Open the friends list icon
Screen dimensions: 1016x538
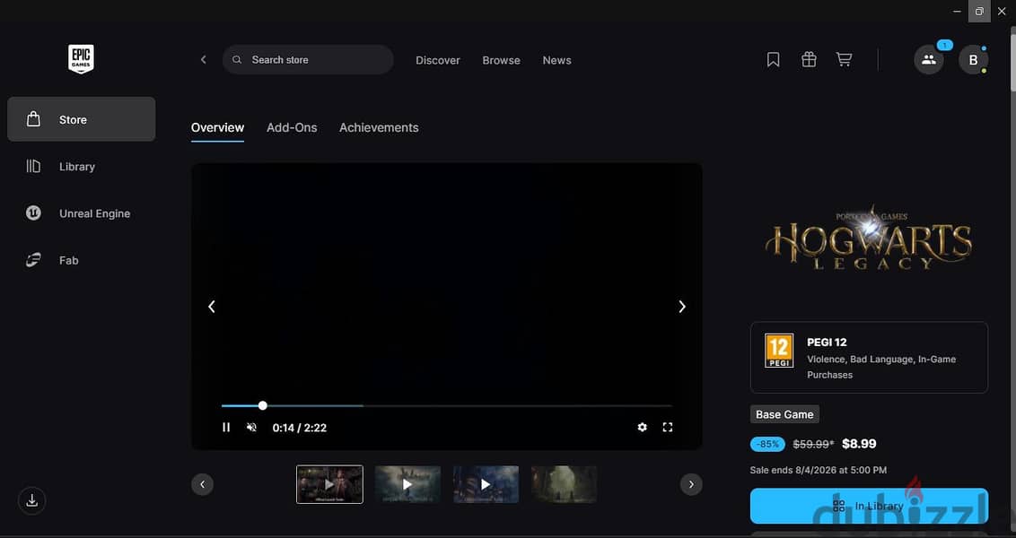(929, 59)
